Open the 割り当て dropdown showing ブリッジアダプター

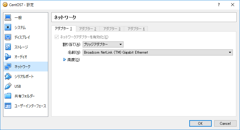coord(103,44)
